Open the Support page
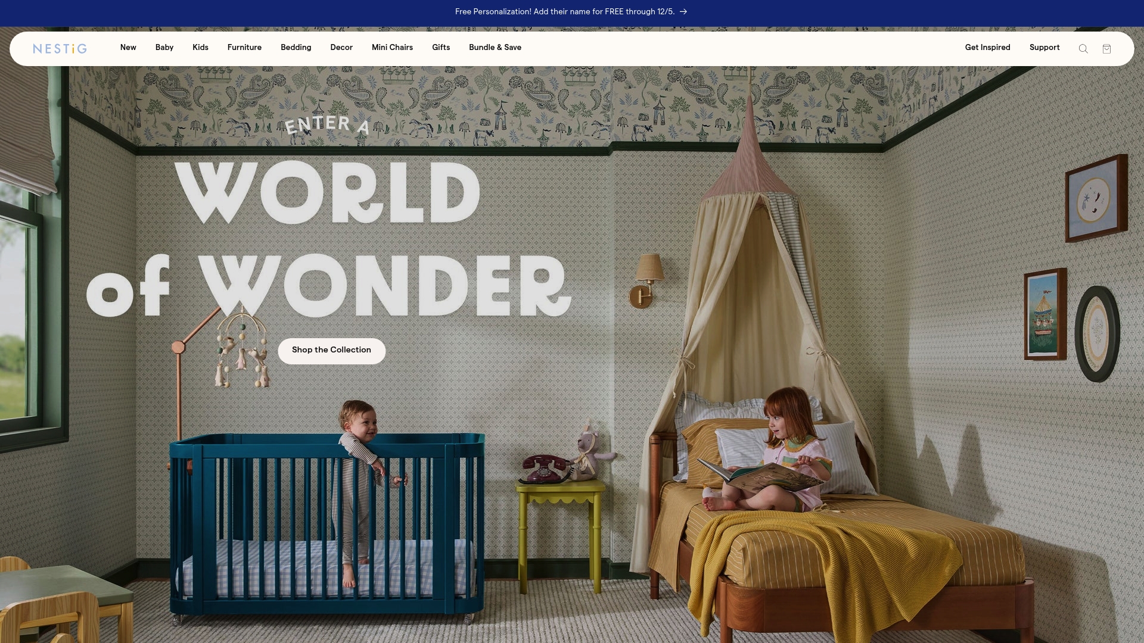This screenshot has width=1144, height=643. (x=1044, y=48)
